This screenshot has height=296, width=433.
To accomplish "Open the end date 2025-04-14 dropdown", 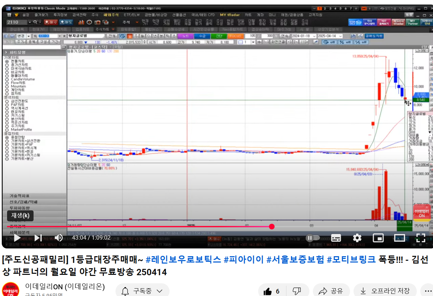I will click(340, 36).
